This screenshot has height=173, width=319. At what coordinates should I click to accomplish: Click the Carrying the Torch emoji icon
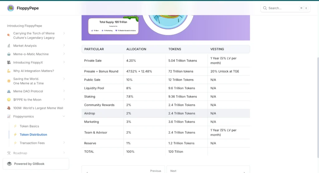pos(8,35)
